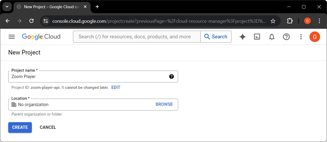
Task: Click the Search button in console
Action: (216, 37)
